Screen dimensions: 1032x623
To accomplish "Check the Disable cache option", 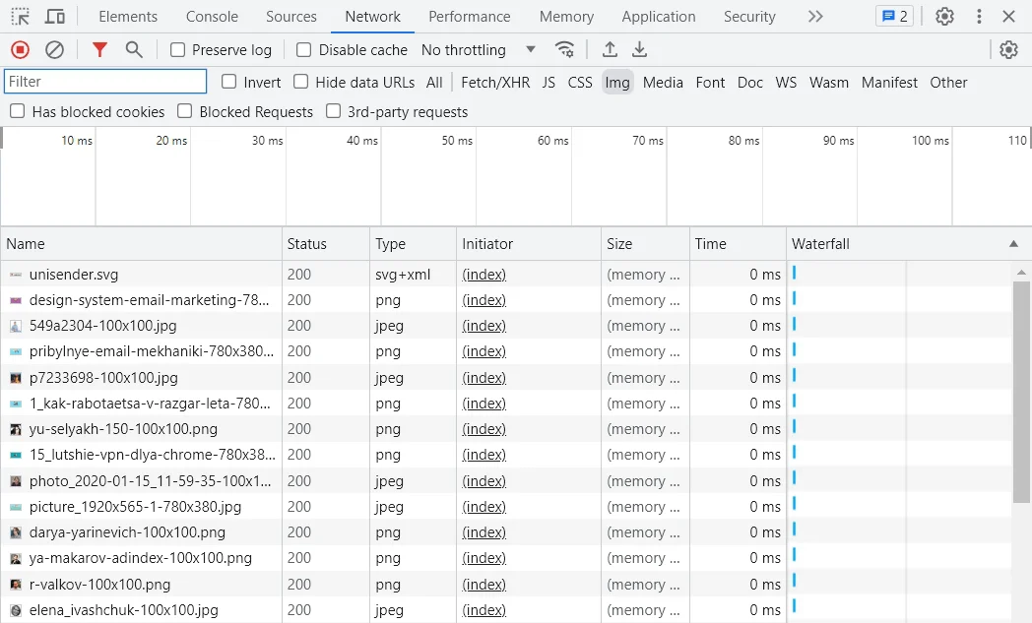I will pyautogui.click(x=304, y=50).
